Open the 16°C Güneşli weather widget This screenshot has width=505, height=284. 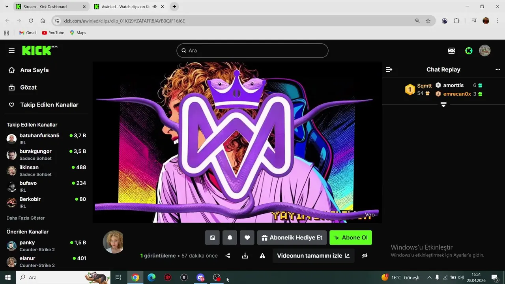coord(400,277)
